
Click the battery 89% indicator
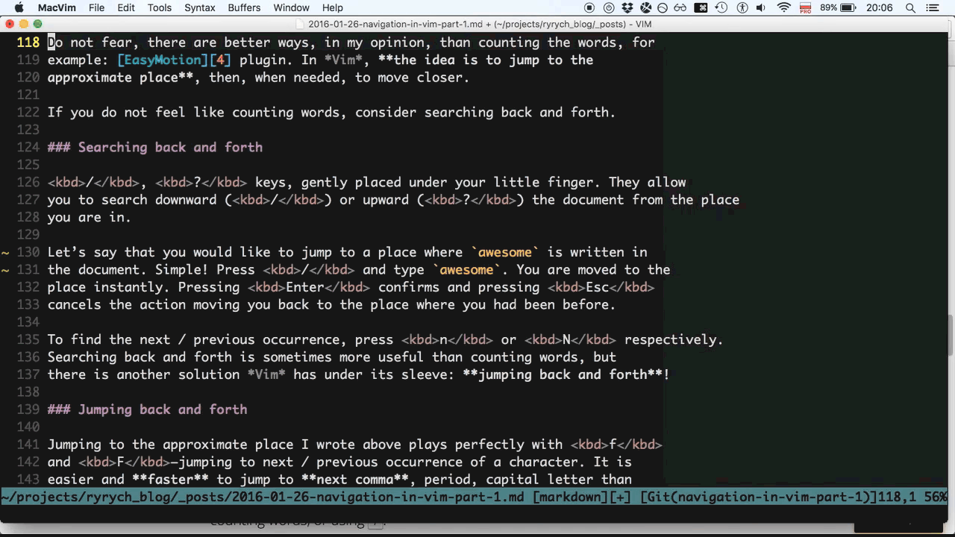838,8
